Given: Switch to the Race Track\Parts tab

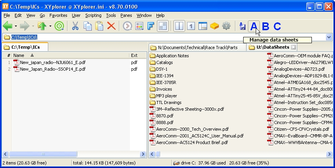Looking at the screenshot, I should (x=198, y=47).
